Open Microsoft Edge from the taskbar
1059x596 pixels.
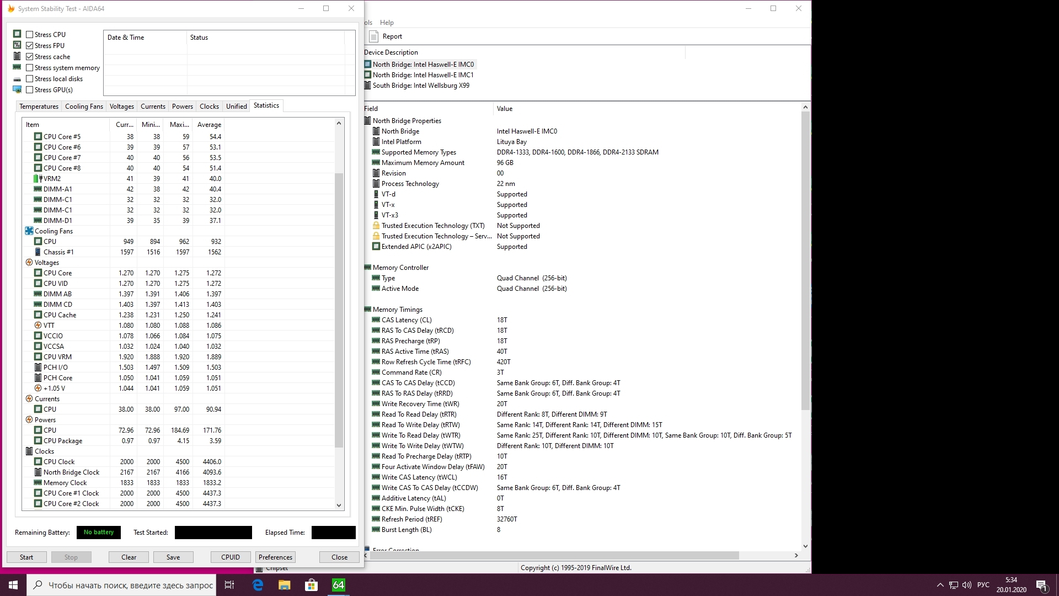[258, 585]
